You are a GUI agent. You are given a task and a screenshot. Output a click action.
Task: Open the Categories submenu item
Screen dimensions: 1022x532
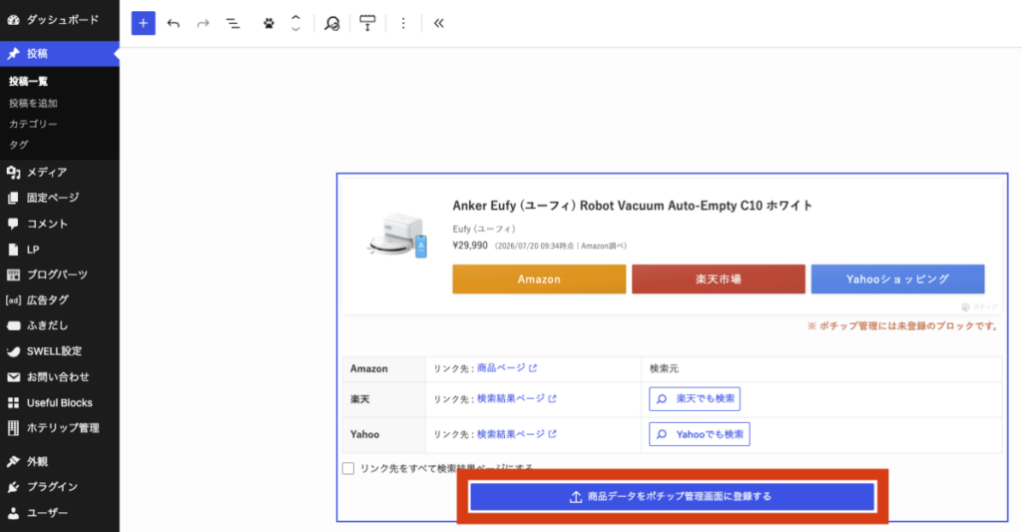pos(33,124)
